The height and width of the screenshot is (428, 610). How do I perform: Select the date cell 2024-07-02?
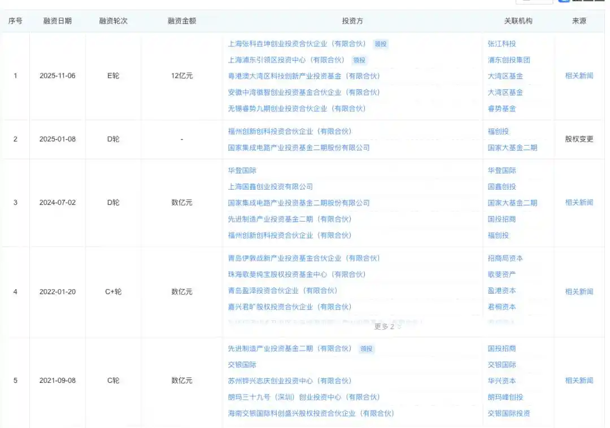[x=58, y=203]
